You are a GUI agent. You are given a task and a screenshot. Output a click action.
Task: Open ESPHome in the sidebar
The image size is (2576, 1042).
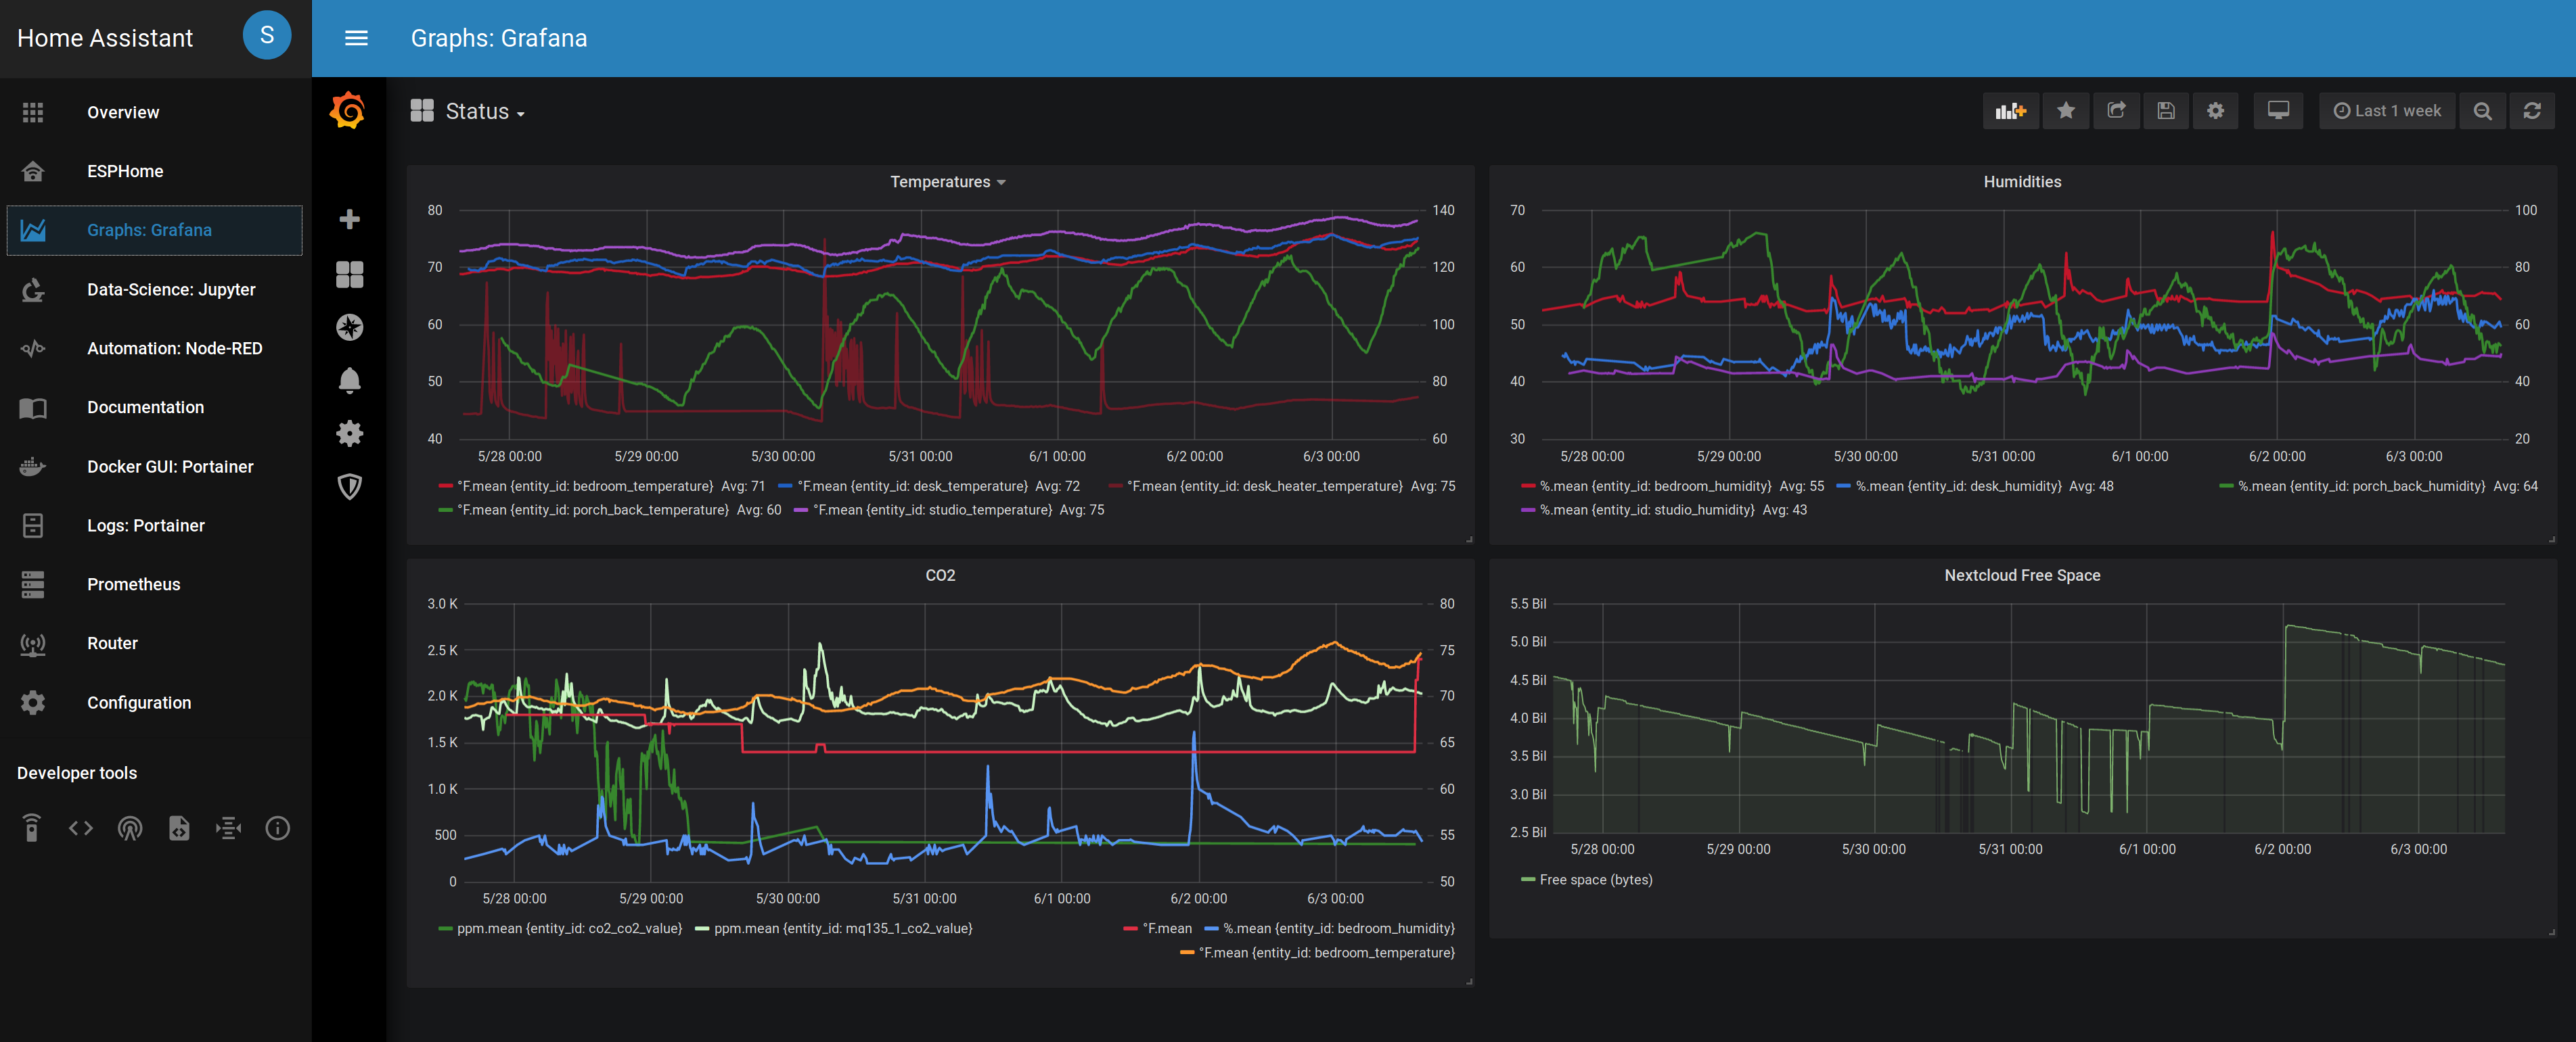point(125,171)
